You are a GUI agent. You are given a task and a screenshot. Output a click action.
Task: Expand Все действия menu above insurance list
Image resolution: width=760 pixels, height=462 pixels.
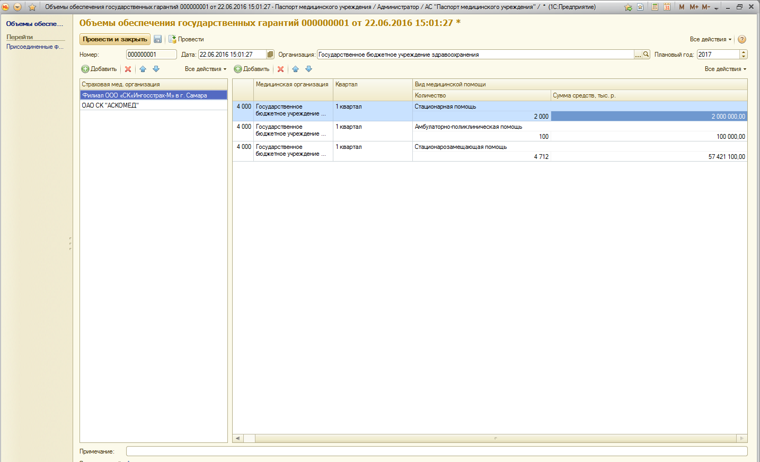pos(205,69)
